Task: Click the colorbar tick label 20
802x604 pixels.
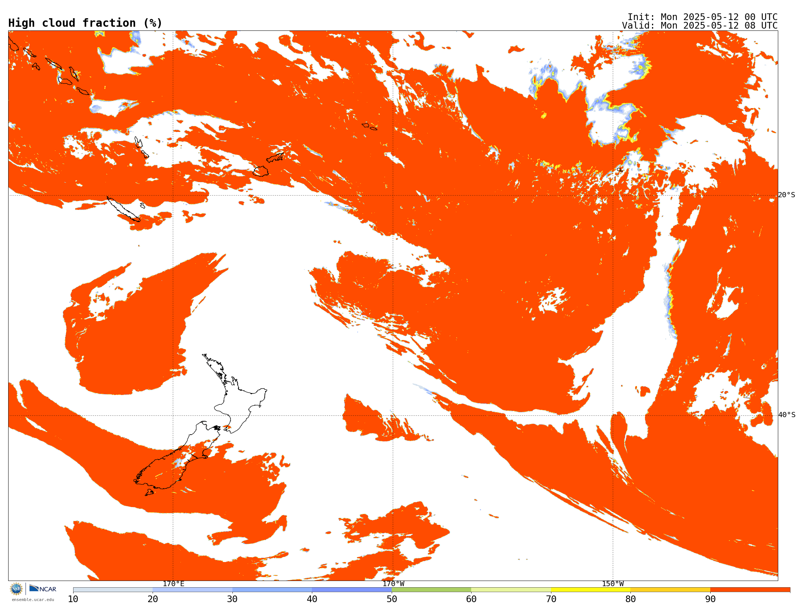Action: [x=153, y=599]
